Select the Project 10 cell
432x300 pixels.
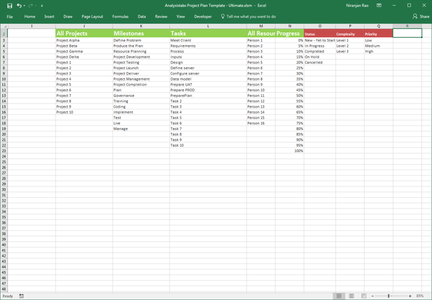84,112
